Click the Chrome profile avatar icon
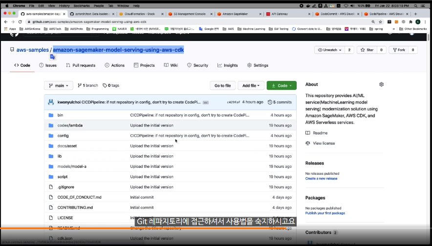 tap(418, 22)
